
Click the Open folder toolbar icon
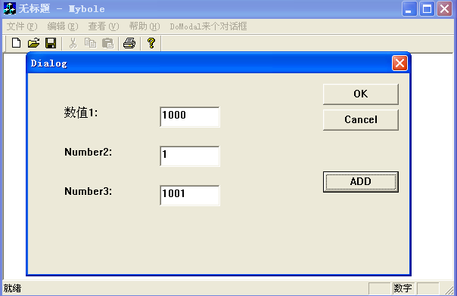pos(33,43)
